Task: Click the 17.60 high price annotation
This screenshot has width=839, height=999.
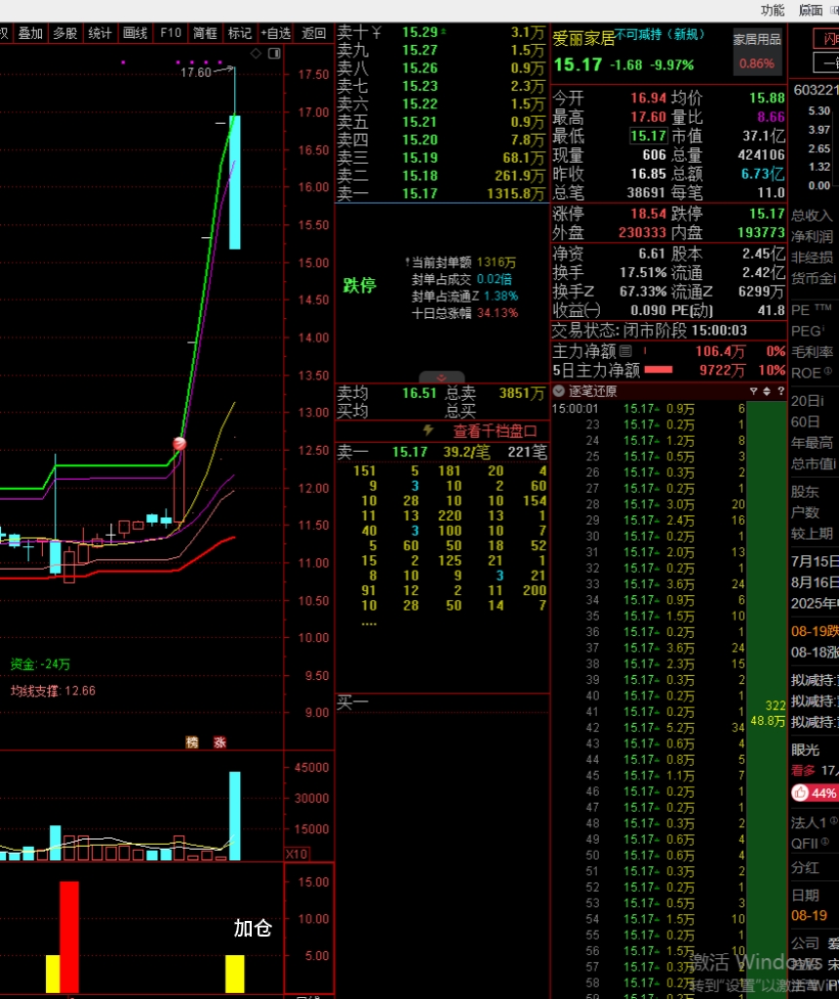Action: coord(195,72)
